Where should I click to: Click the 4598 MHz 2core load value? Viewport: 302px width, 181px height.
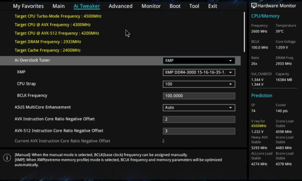click(x=283, y=132)
